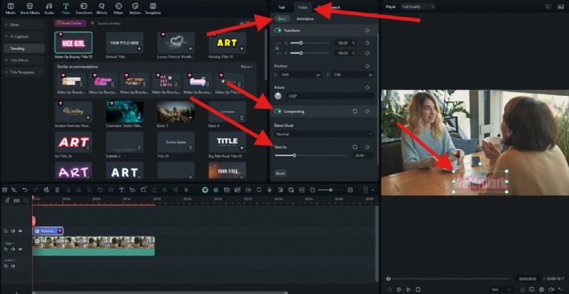This screenshot has height=294, width=569.
Task: Open the Filters tab
Action: (118, 9)
